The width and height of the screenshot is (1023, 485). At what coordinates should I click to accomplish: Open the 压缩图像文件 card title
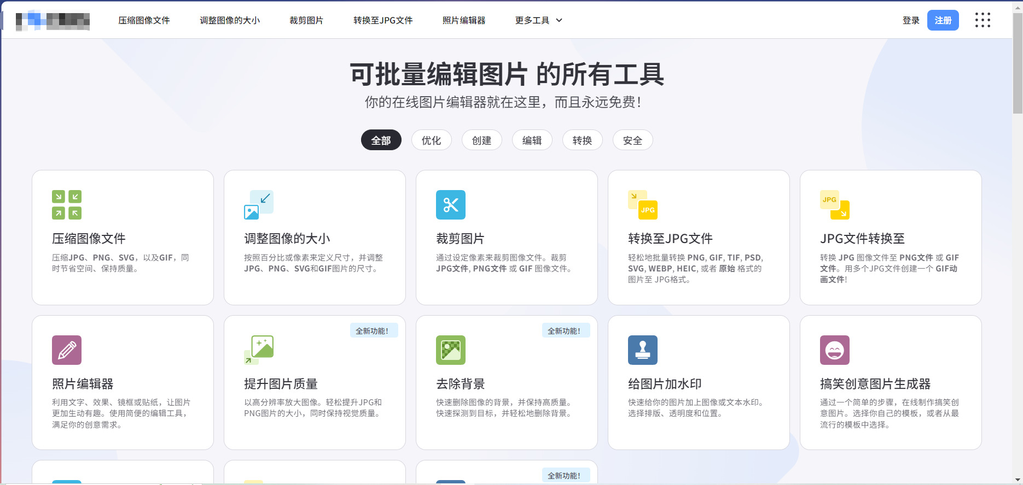point(89,239)
